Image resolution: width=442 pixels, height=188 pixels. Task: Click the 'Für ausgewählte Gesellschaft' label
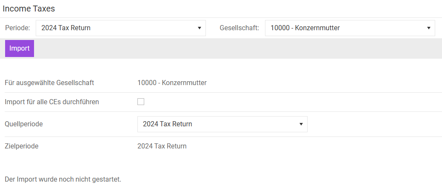[x=49, y=83]
